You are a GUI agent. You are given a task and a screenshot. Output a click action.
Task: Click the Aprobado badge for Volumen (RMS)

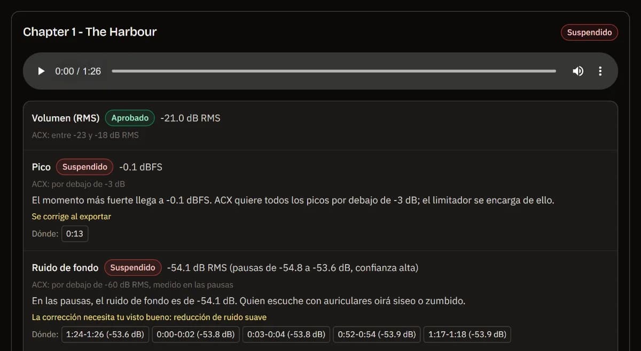pyautogui.click(x=130, y=118)
